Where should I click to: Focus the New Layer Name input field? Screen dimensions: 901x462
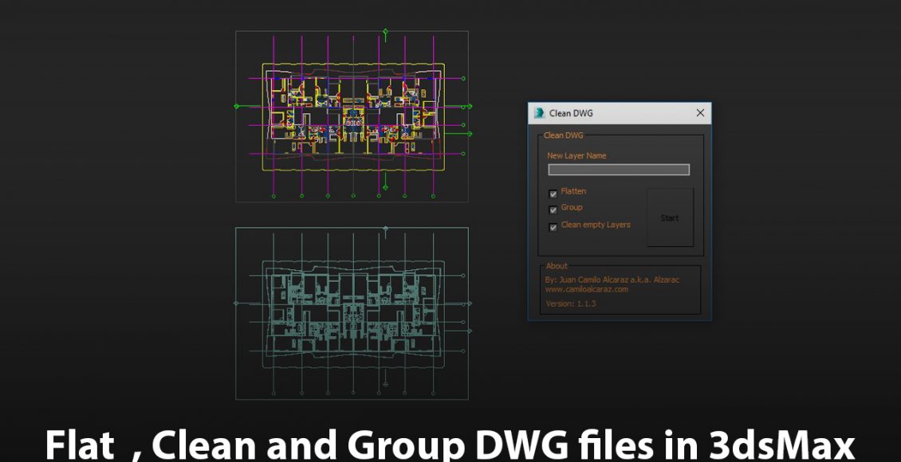(x=618, y=170)
